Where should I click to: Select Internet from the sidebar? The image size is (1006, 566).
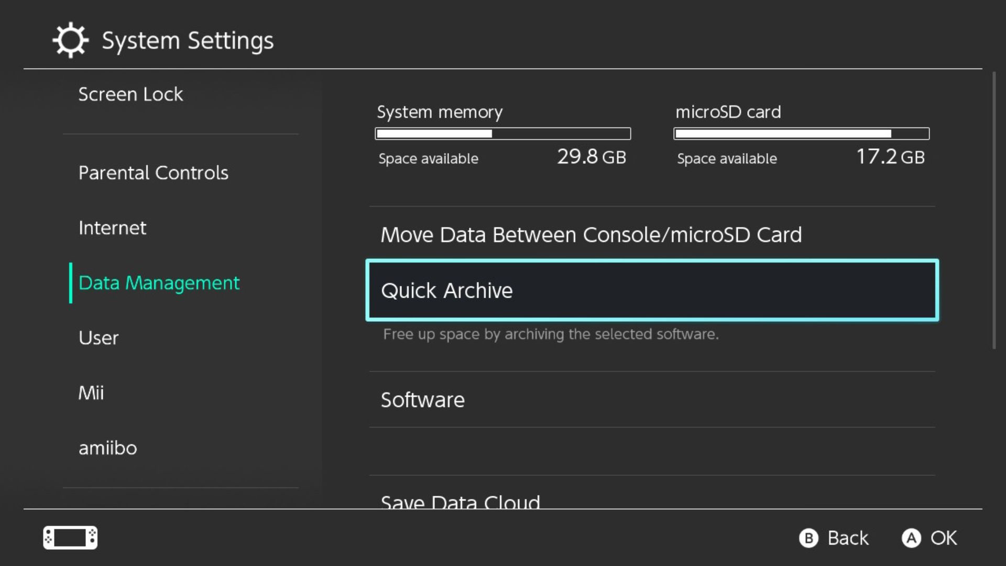point(112,228)
